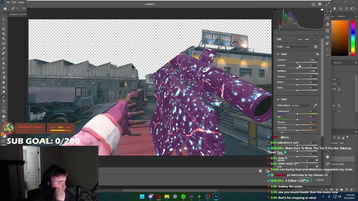
Task: Open the Profile Color dropdown
Action: click(x=298, y=47)
